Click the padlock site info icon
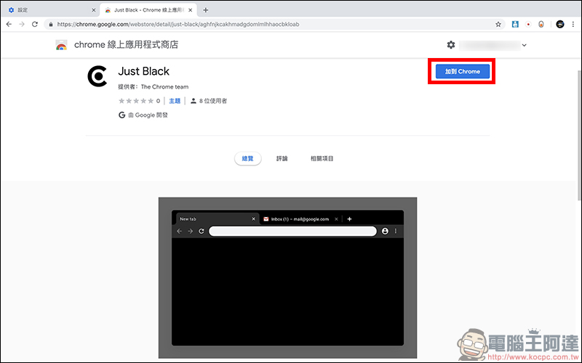The image size is (582, 363). pyautogui.click(x=51, y=25)
